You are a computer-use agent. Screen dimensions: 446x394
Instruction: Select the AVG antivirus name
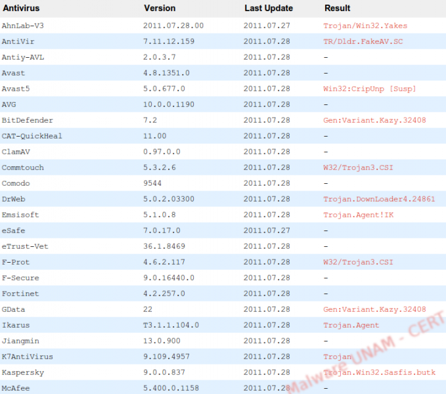coord(9,104)
